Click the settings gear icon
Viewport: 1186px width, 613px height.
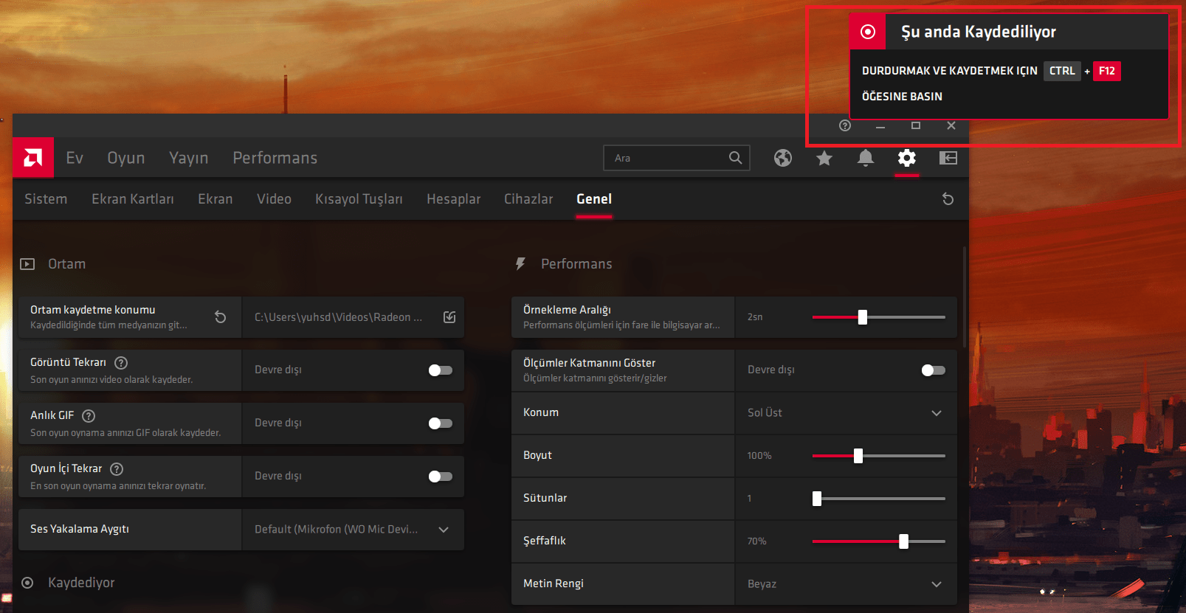[907, 158]
